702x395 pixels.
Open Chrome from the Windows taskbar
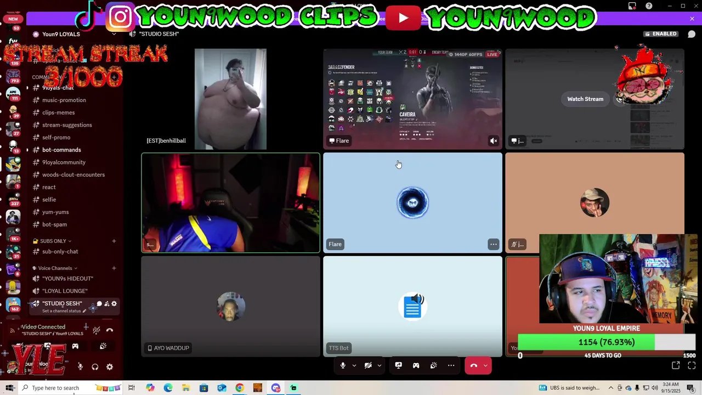(240, 388)
